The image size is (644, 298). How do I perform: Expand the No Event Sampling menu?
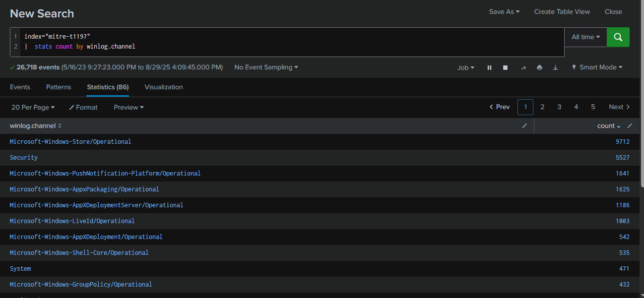coord(266,67)
